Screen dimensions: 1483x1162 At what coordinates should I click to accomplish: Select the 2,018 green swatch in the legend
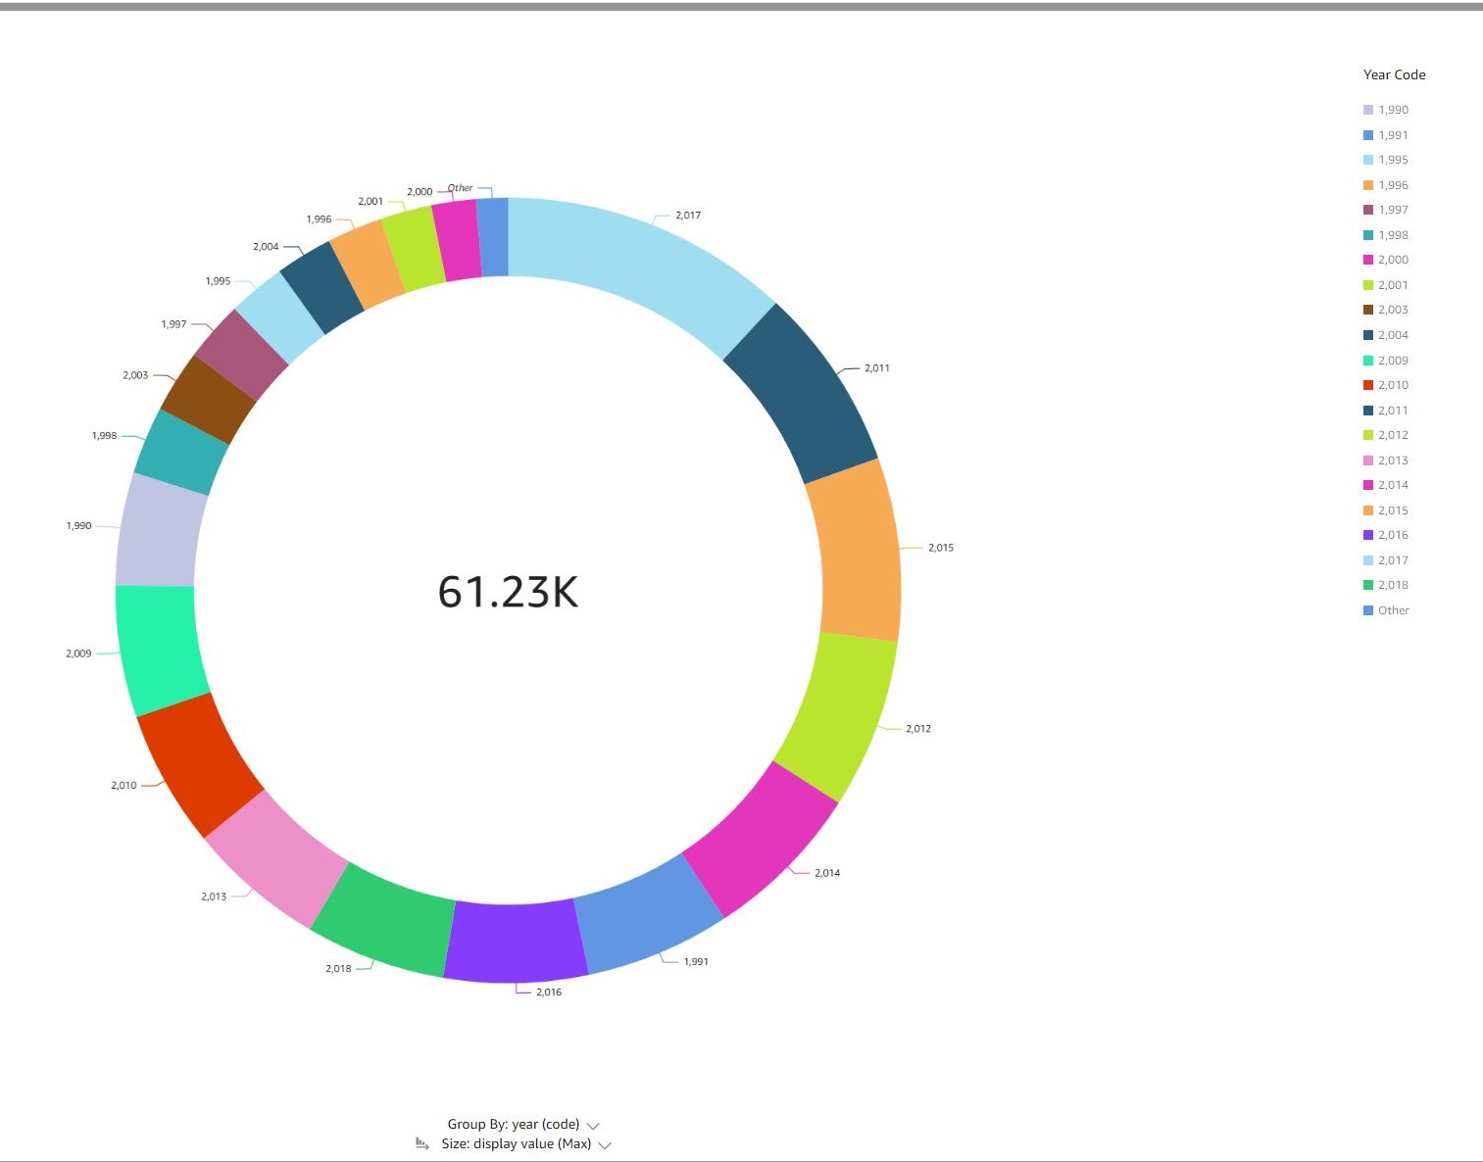pyautogui.click(x=1368, y=585)
